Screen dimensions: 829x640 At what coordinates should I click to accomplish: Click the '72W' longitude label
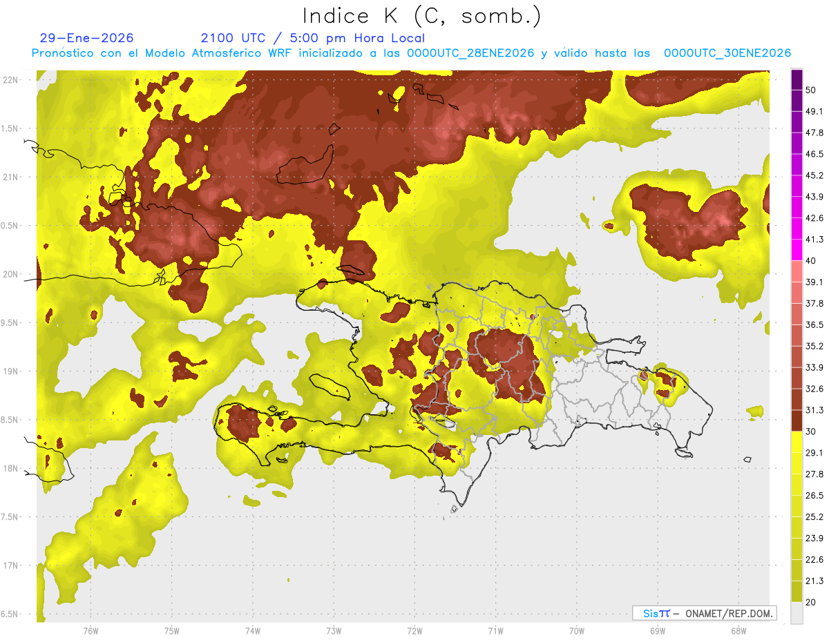point(414,630)
